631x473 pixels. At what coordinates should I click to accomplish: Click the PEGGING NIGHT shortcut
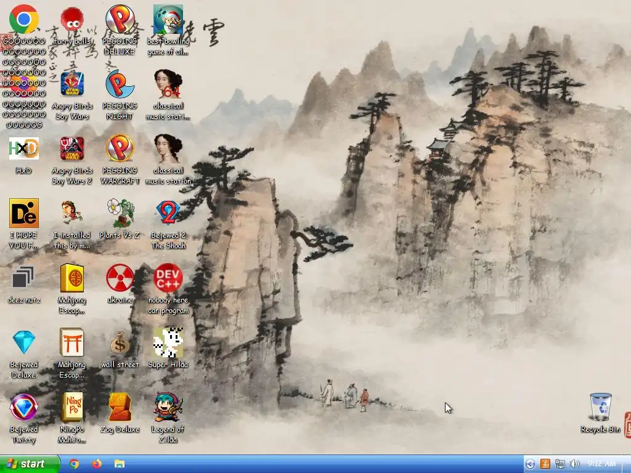[120, 84]
